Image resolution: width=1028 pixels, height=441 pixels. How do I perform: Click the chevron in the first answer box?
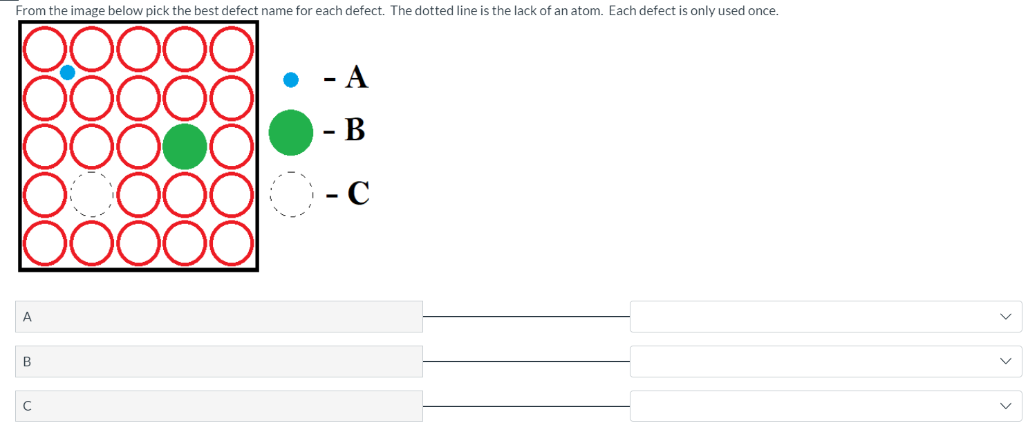1004,316
